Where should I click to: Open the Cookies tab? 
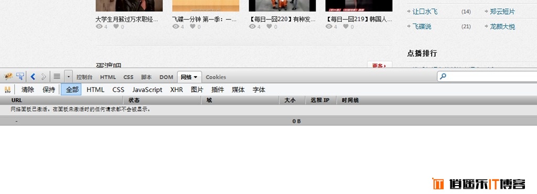tap(216, 77)
